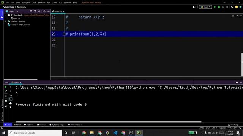Open the TODO tool window
The image size is (243, 136).
17,125
